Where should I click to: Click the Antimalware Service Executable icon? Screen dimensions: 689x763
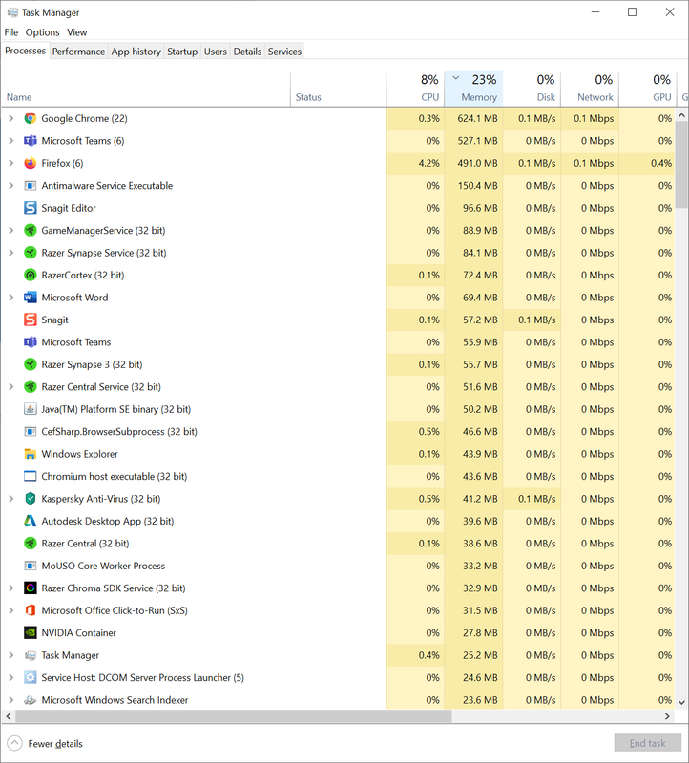[x=31, y=185]
